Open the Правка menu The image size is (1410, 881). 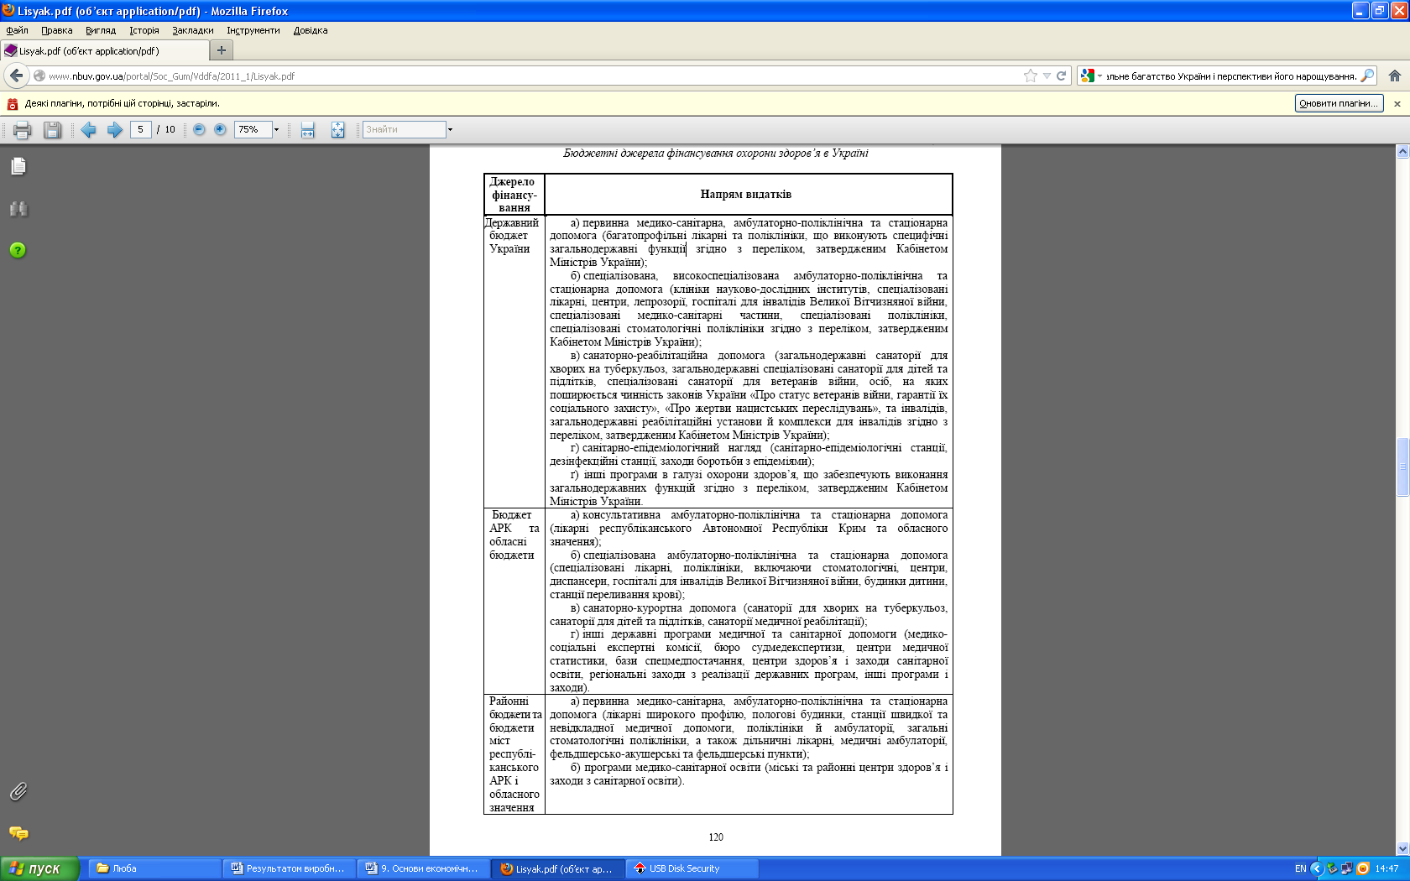click(57, 30)
